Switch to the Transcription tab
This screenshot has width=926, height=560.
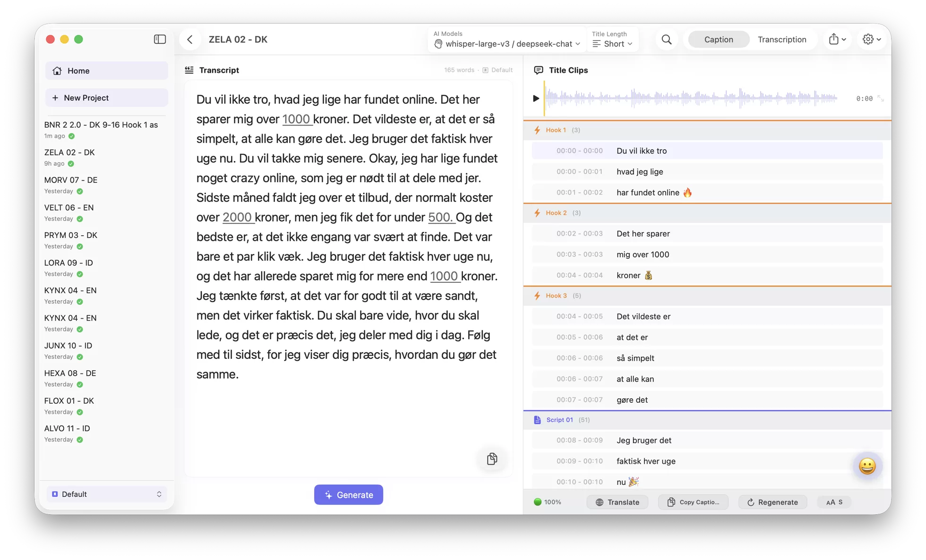(782, 39)
